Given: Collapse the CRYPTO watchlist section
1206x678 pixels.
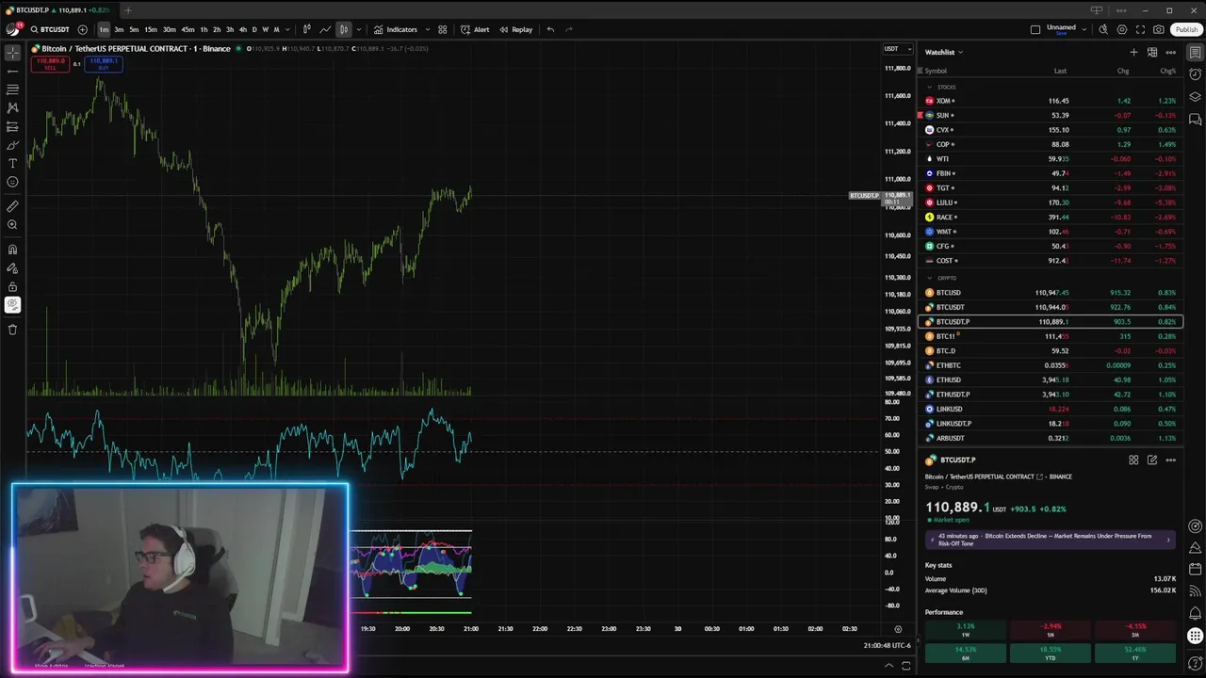Looking at the screenshot, I should click(x=929, y=278).
